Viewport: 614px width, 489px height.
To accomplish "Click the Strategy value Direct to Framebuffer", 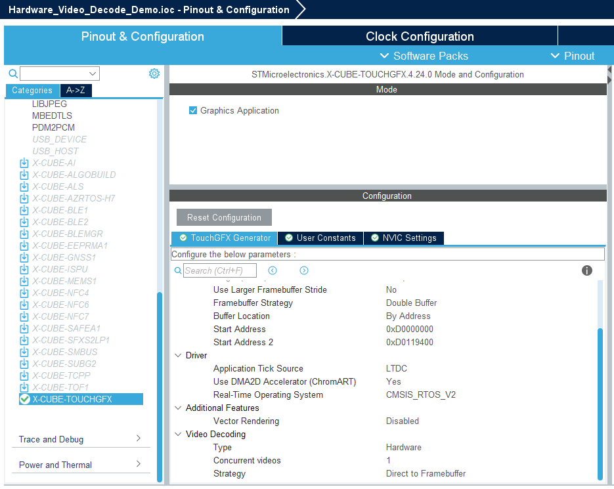I will pos(426,473).
